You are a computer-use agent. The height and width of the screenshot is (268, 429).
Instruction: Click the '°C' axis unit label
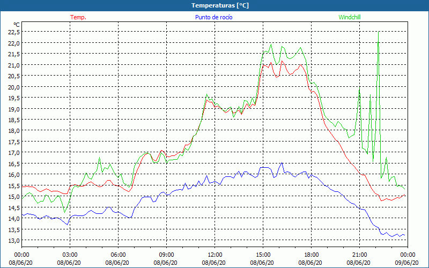point(17,25)
